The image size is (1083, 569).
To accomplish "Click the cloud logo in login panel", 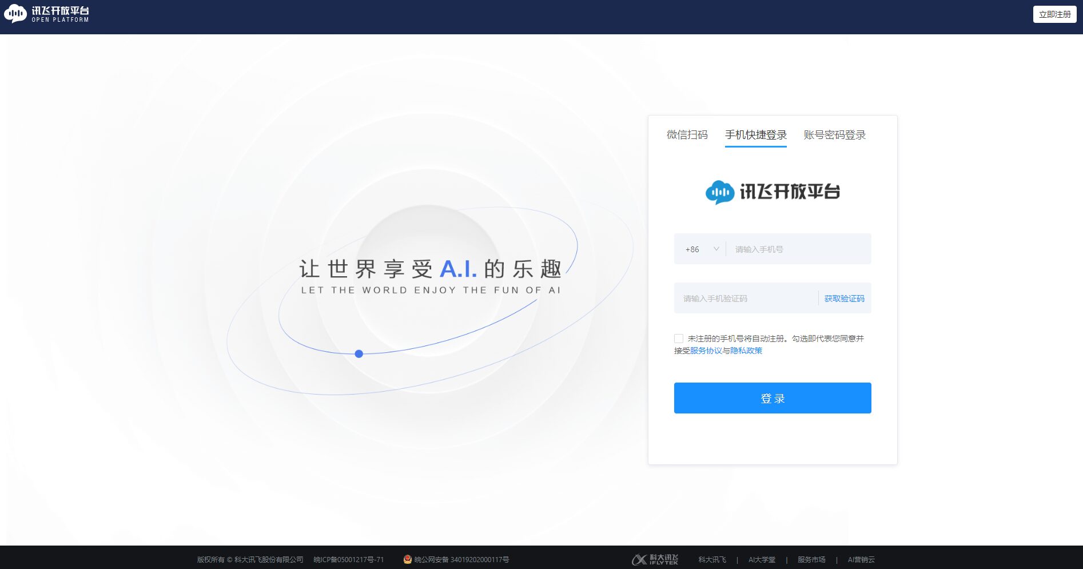I will 719,192.
